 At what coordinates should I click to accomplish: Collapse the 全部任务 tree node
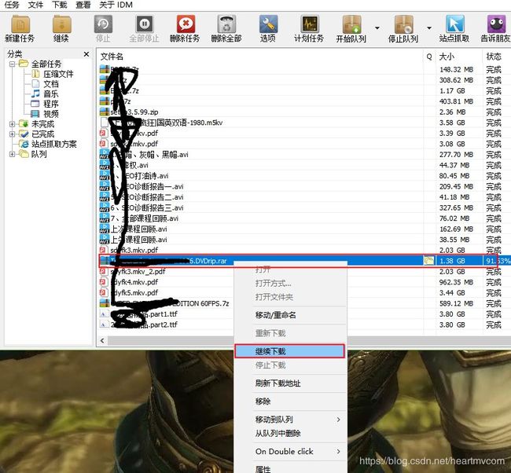click(x=12, y=64)
